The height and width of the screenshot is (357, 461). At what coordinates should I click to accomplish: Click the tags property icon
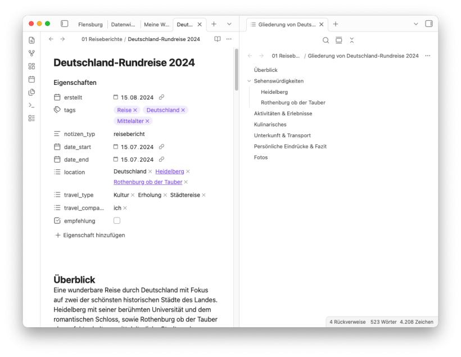coord(57,110)
